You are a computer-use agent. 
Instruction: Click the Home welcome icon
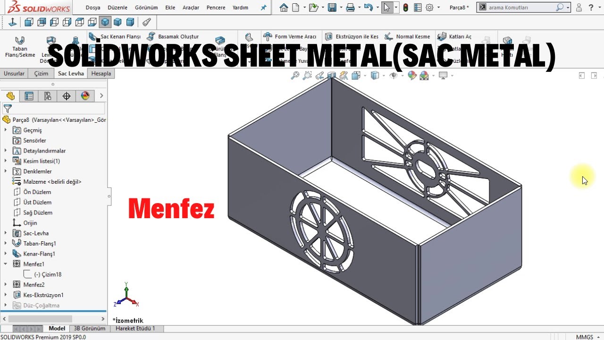284,8
